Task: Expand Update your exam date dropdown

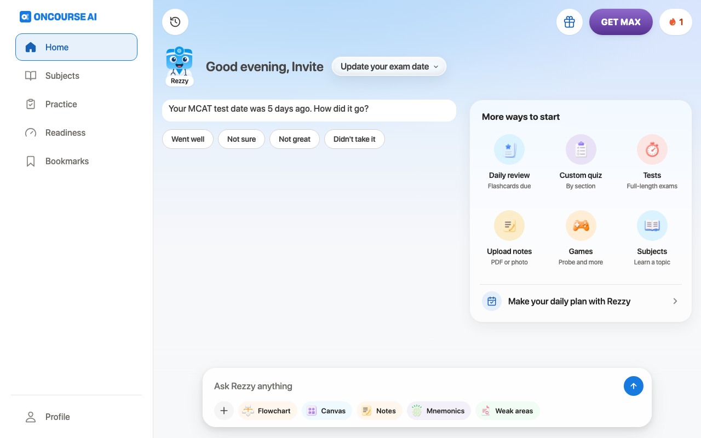Action: pos(389,66)
